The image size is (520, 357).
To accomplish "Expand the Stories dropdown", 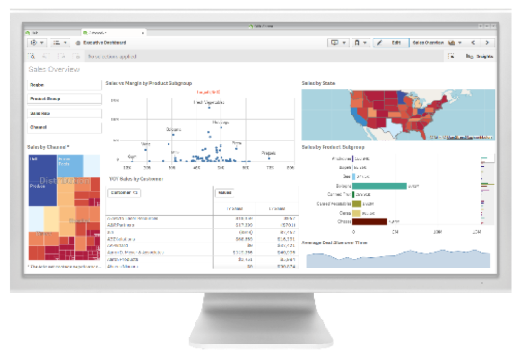I will tap(338, 43).
